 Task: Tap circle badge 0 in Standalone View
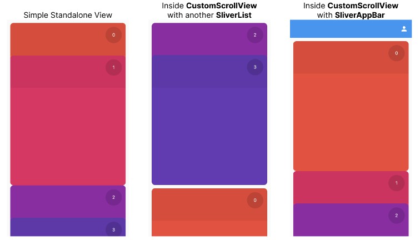(x=113, y=35)
